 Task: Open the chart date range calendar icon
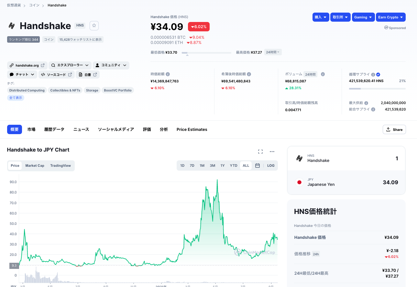coord(258,165)
